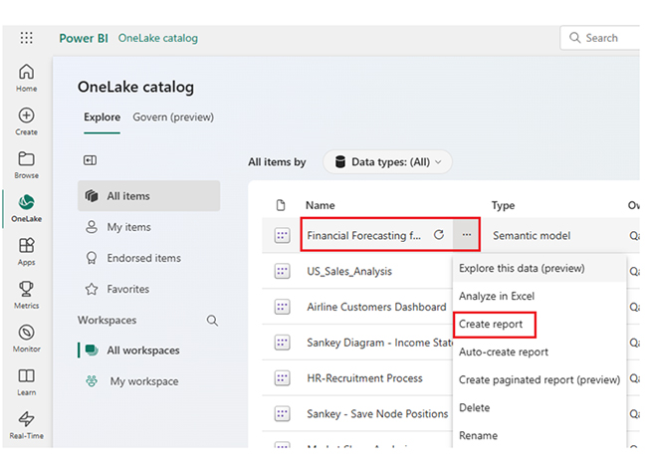Open Learn book icon

[x=27, y=381]
